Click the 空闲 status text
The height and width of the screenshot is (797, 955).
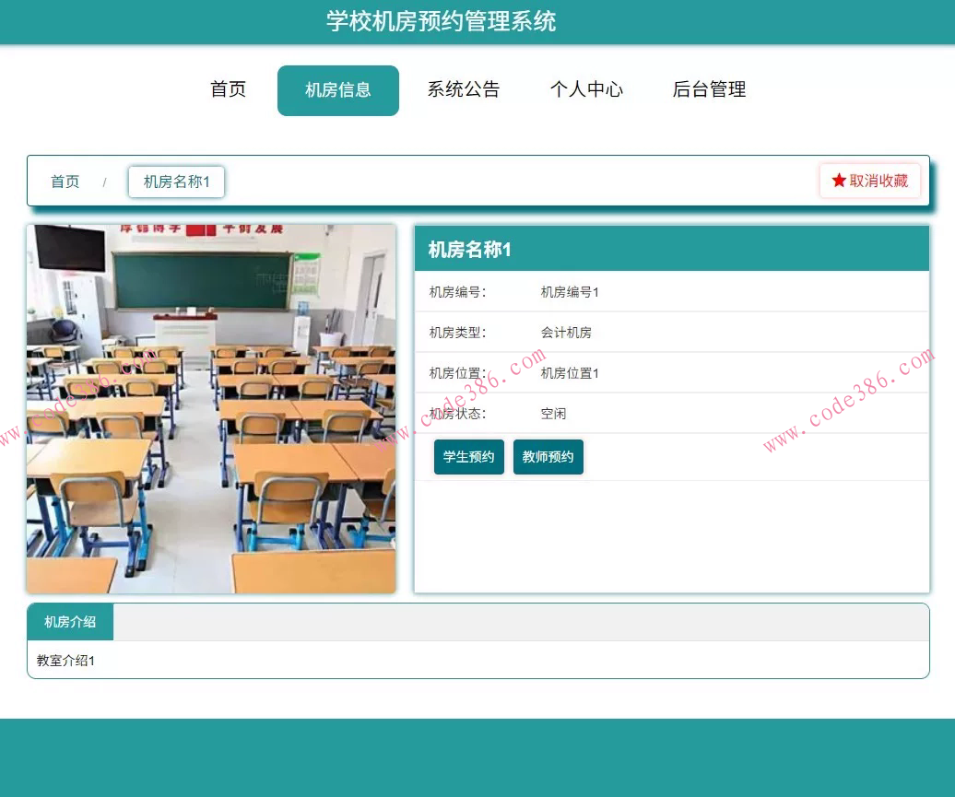553,414
